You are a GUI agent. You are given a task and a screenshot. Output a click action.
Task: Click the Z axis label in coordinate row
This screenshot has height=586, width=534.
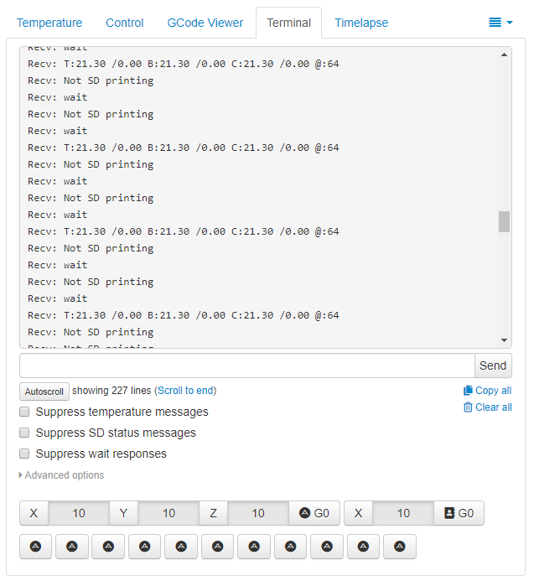click(x=214, y=513)
